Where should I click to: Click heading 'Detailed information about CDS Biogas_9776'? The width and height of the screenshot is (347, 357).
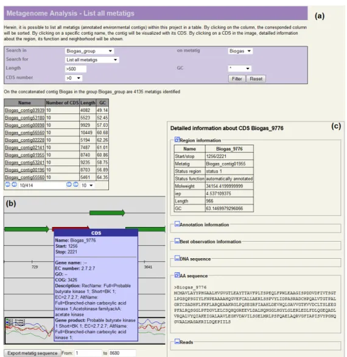pos(226,128)
